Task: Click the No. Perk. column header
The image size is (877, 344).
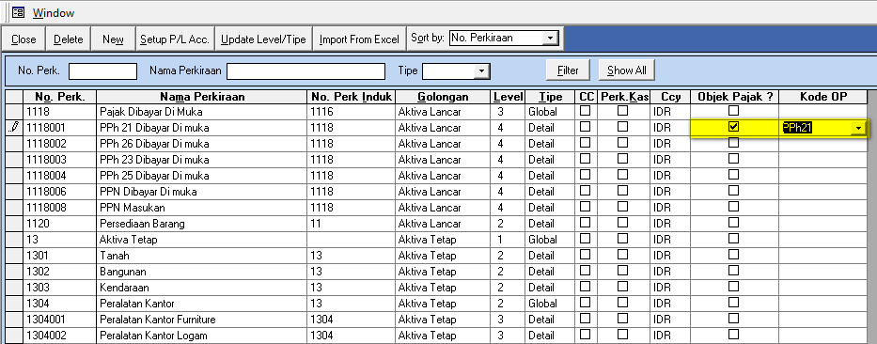Action: (60, 97)
